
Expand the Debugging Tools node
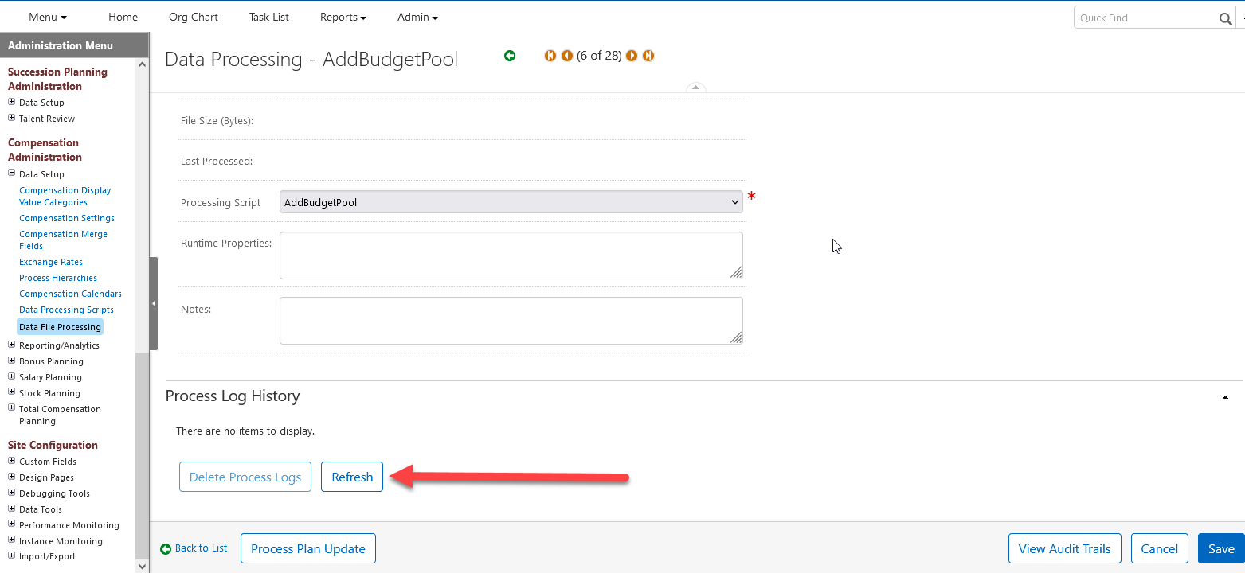11,493
